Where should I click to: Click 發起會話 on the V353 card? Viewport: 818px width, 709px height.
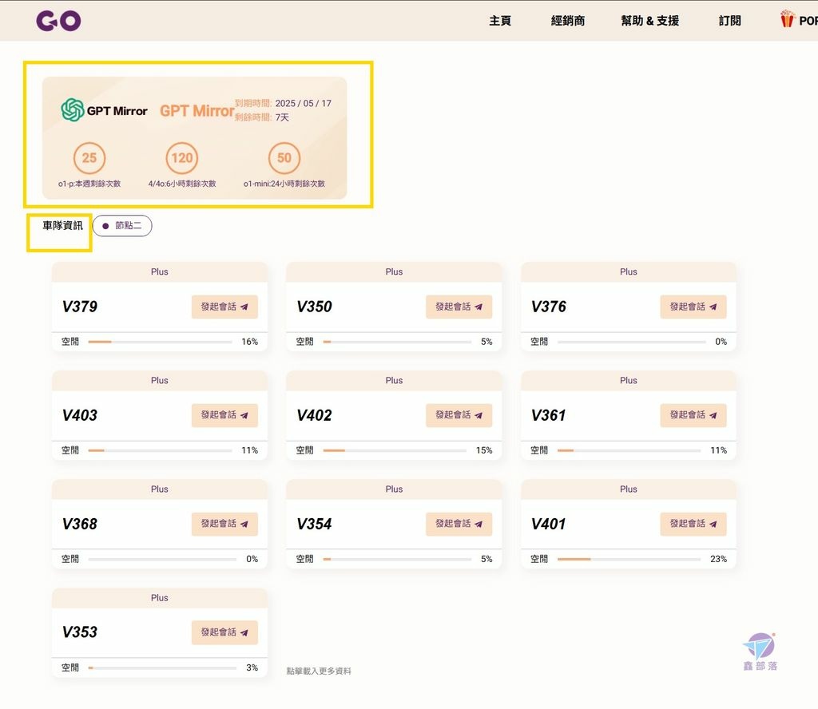pyautogui.click(x=224, y=632)
